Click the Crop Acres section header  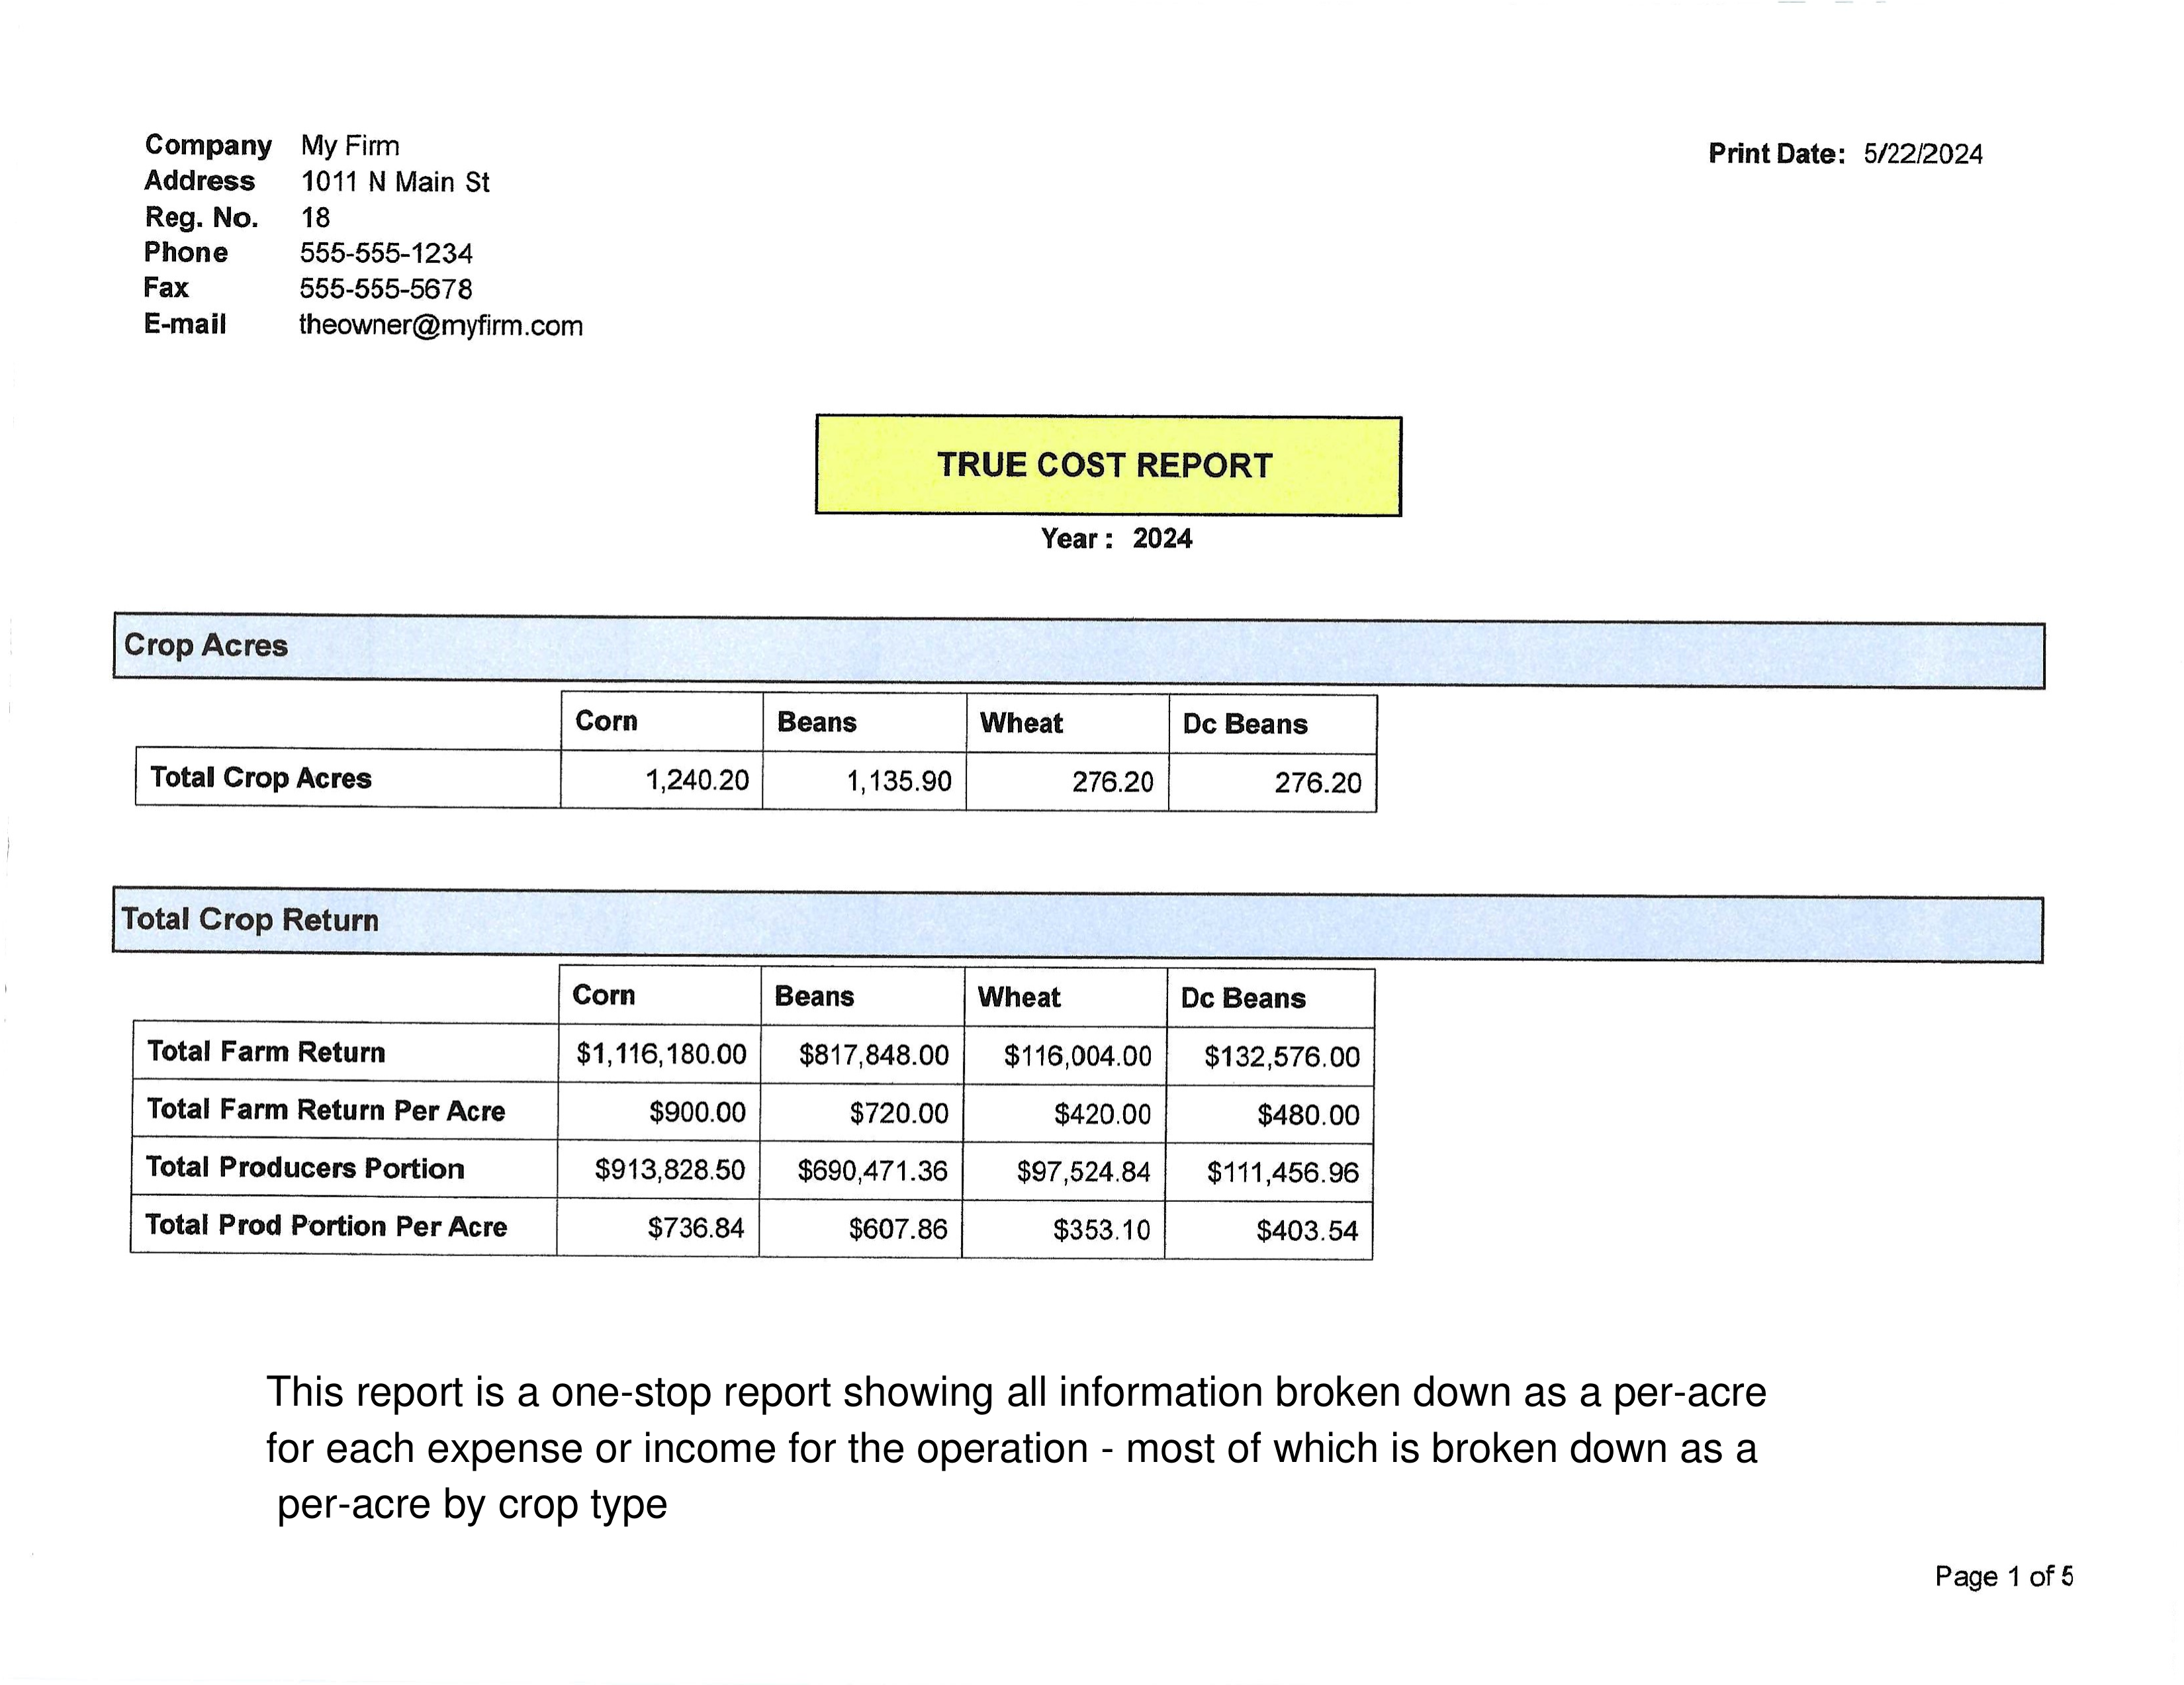pyautogui.click(x=205, y=645)
